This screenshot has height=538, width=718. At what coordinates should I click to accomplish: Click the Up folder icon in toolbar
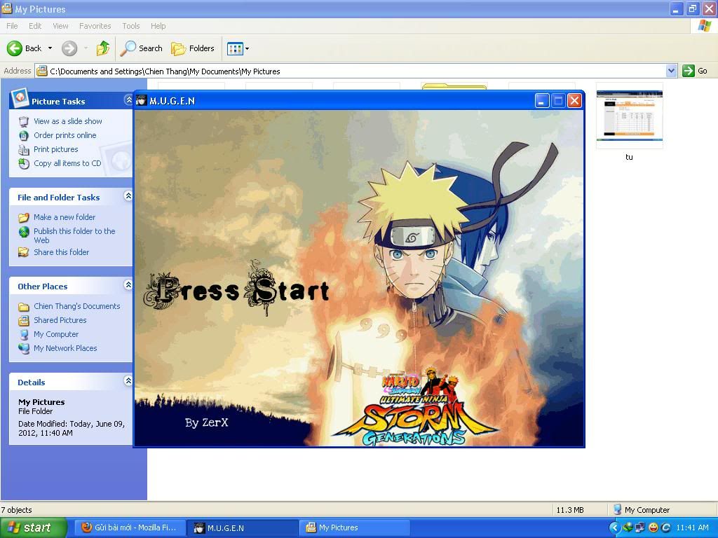point(102,48)
